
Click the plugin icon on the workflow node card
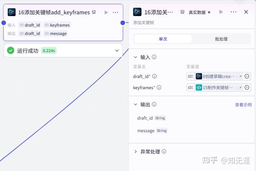coord(12,12)
